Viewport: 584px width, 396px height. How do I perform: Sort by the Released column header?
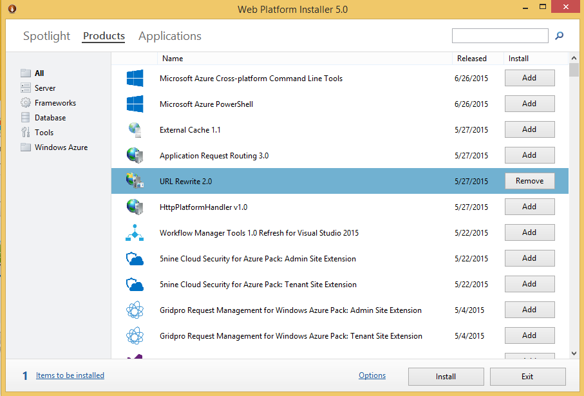(x=478, y=59)
